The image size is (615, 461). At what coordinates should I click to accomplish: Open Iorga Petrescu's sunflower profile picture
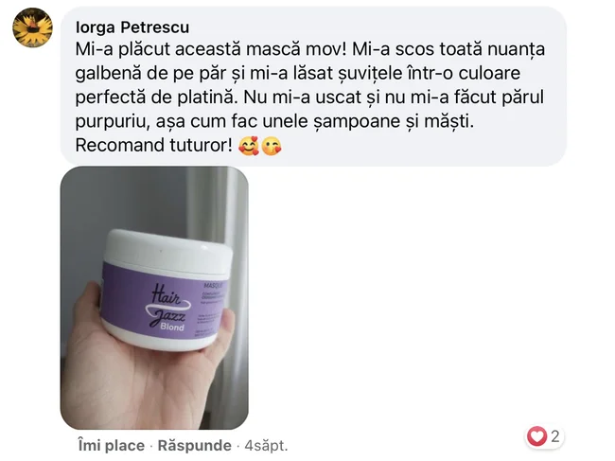32,27
